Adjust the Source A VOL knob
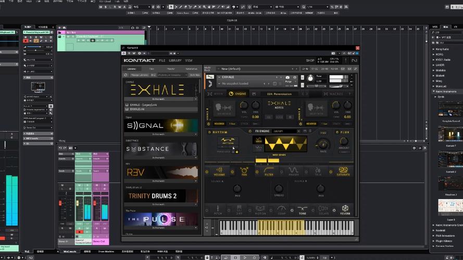463x260 pixels. click(x=244, y=105)
